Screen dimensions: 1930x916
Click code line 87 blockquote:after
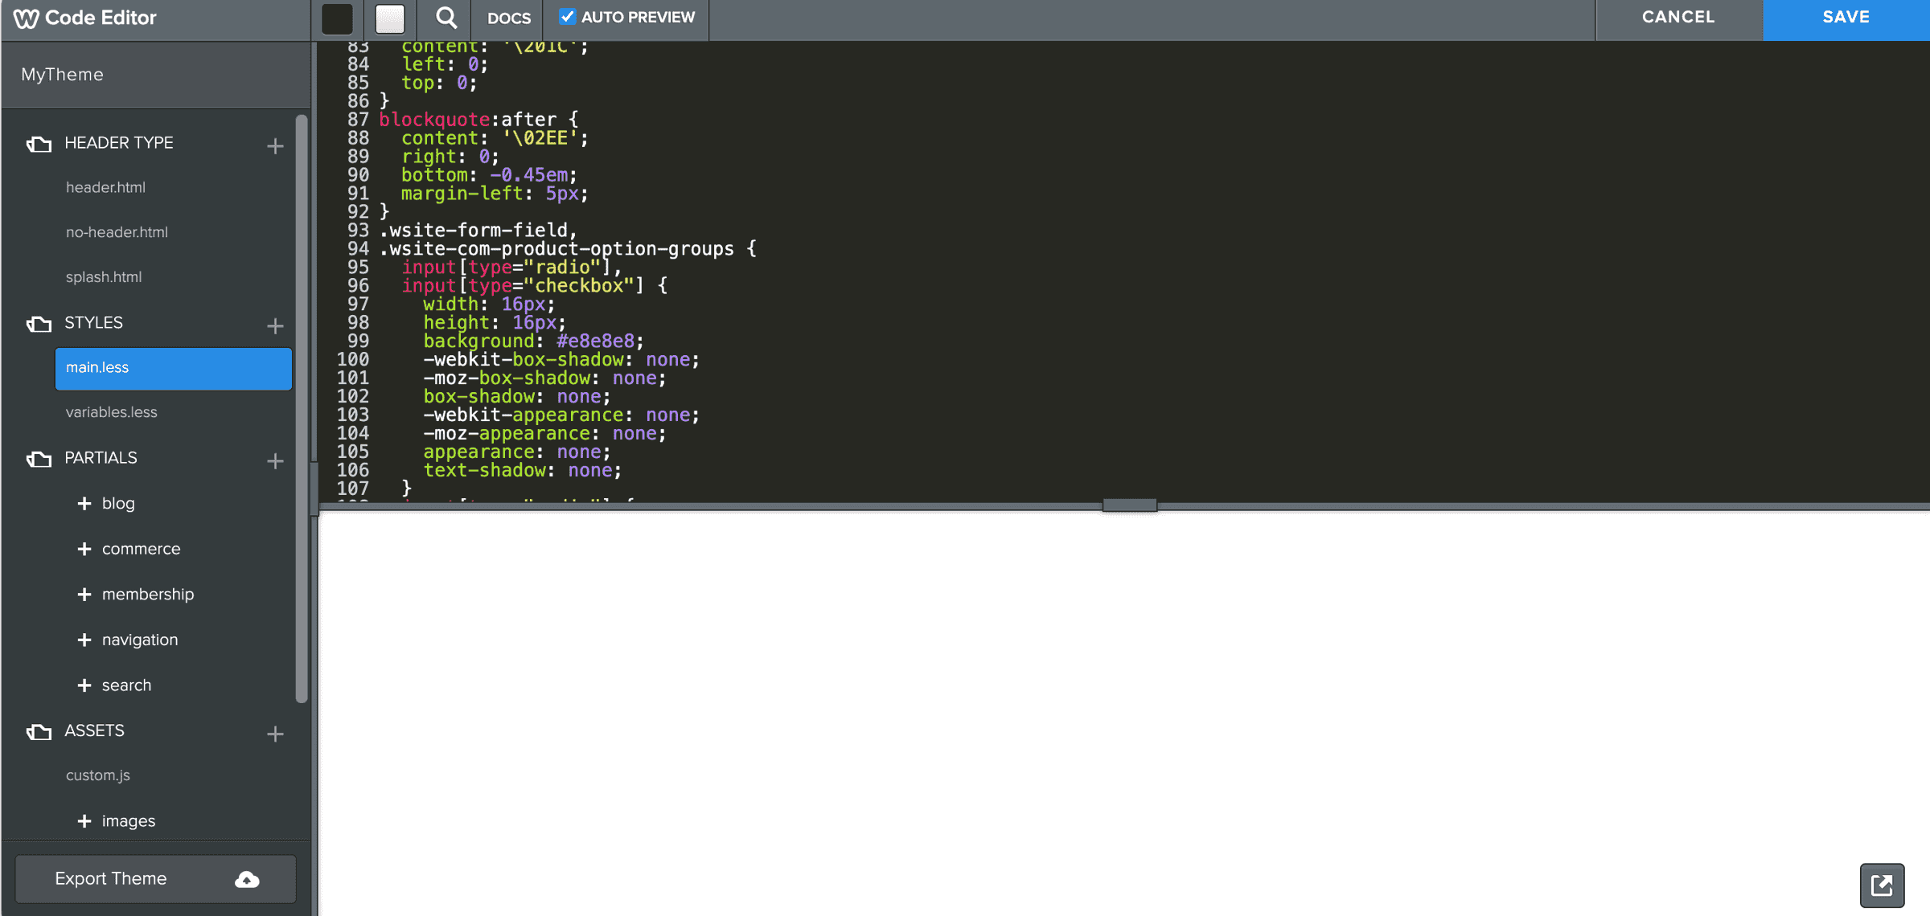click(x=478, y=120)
